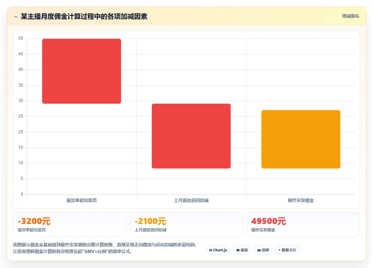Click the y-axis tick label 50
The height and width of the screenshot is (268, 373).
pyautogui.click(x=21, y=38)
